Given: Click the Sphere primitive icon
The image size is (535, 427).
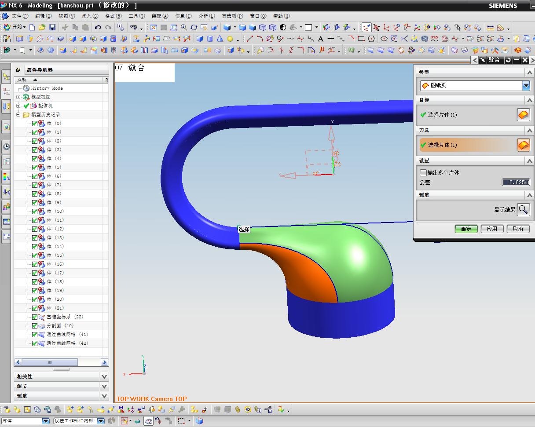Looking at the screenshot, I should click(x=230, y=39).
